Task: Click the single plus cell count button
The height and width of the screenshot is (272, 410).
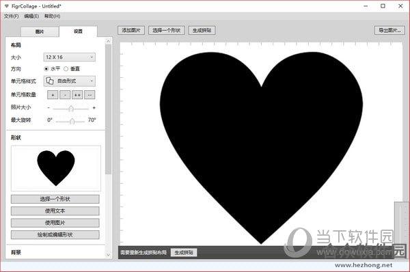Action: (x=53, y=95)
